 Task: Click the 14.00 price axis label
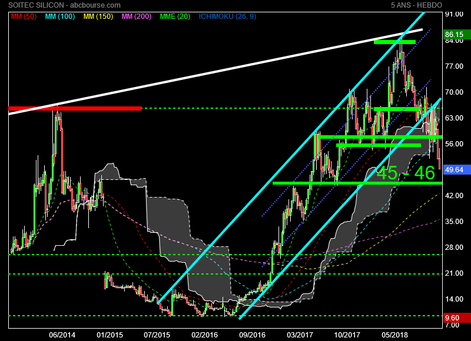(454, 299)
